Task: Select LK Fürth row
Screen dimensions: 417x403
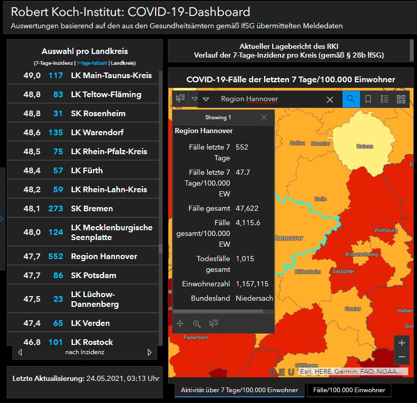Action: pos(83,170)
